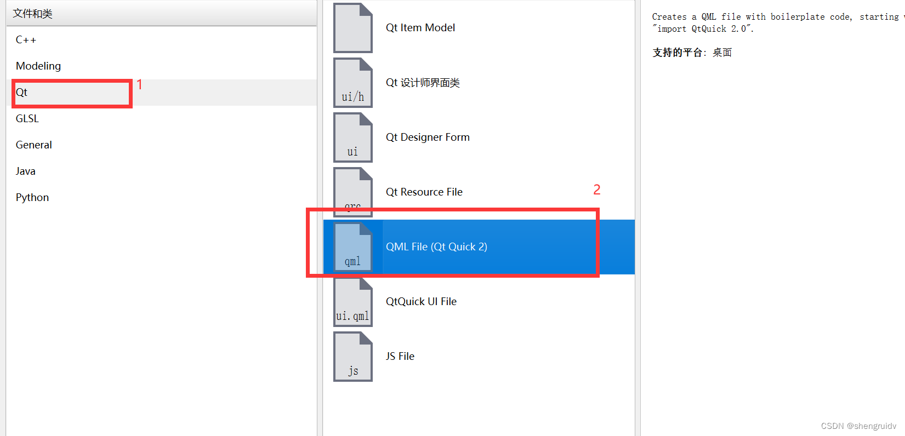The image size is (905, 436).
Task: Select the GLSL category
Action: pos(162,119)
